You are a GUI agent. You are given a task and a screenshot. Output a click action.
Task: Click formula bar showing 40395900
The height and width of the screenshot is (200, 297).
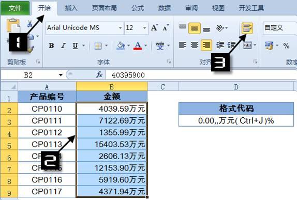point(201,75)
